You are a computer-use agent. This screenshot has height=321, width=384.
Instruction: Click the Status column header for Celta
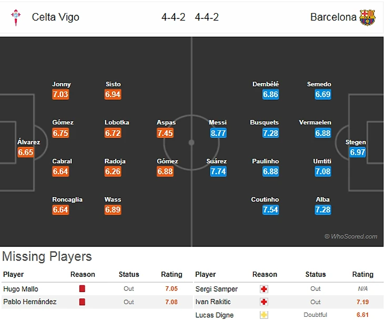128,274
